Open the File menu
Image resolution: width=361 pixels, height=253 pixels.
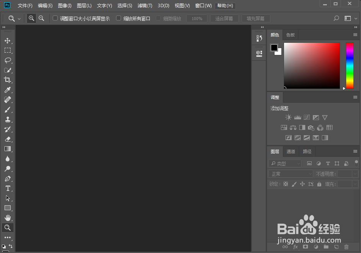tap(25, 6)
